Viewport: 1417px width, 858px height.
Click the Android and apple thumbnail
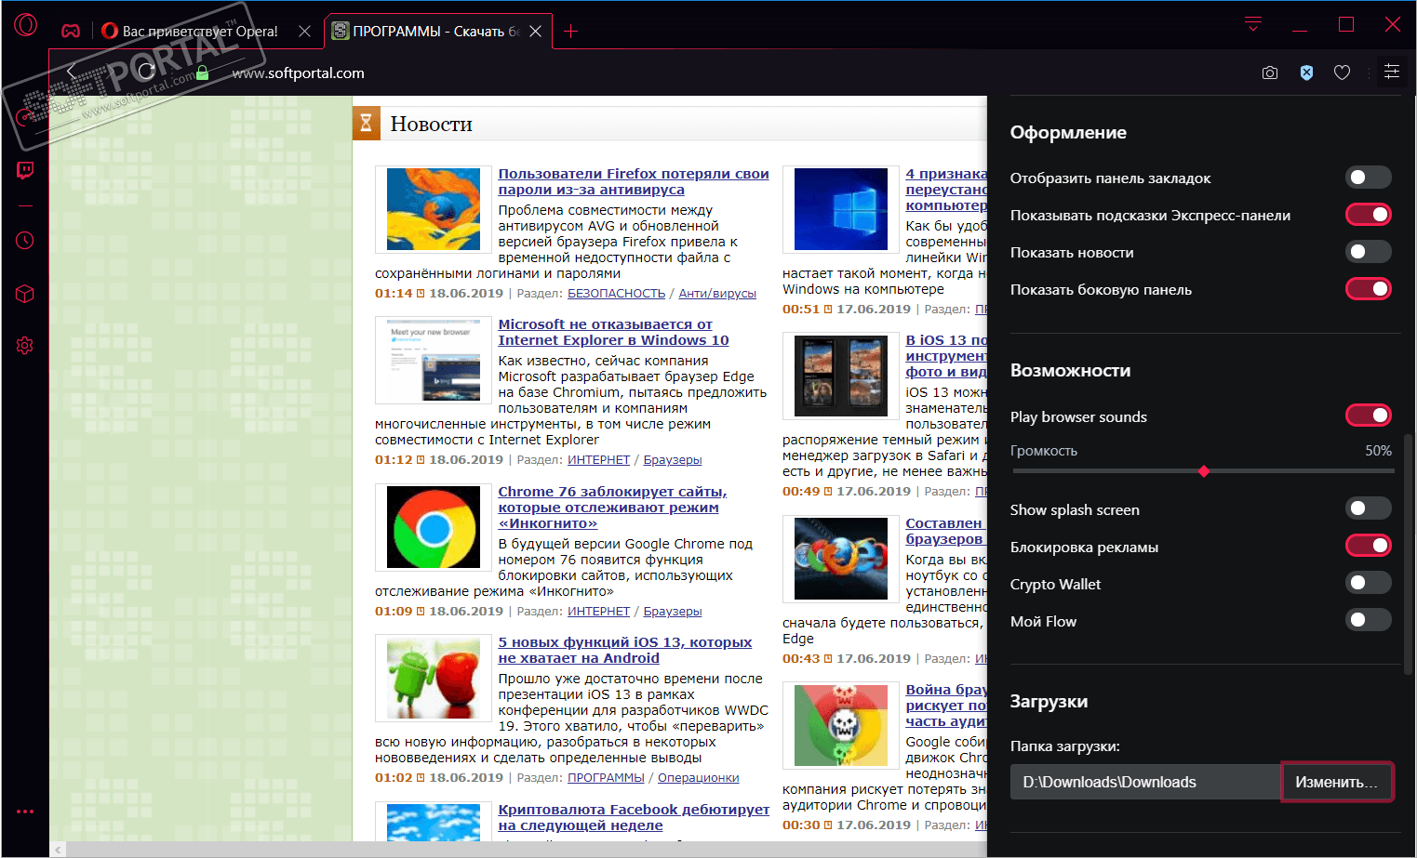434,678
